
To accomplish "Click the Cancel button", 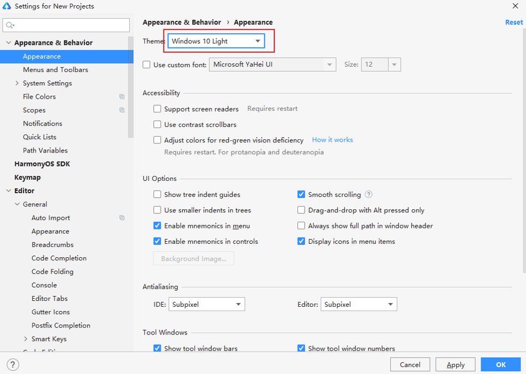I will tap(410, 364).
